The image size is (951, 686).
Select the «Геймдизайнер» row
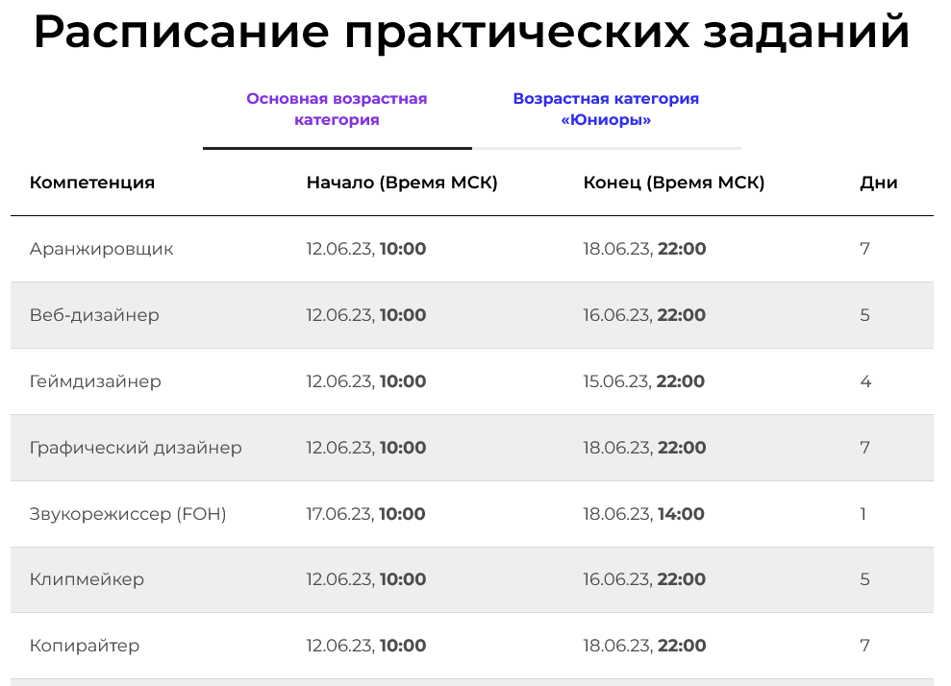97,381
